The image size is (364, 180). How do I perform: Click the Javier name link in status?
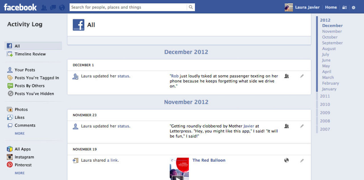tap(249, 126)
